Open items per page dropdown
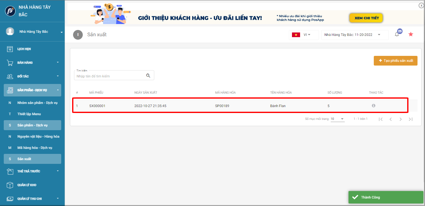 (x=337, y=119)
